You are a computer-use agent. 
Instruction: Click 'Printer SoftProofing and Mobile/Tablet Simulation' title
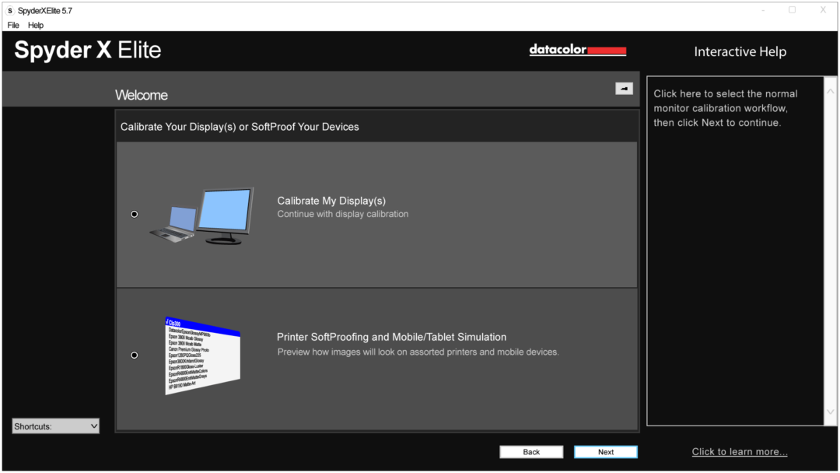point(391,337)
